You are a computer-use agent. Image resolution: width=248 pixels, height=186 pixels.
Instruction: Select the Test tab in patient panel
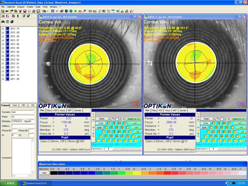coord(15,105)
